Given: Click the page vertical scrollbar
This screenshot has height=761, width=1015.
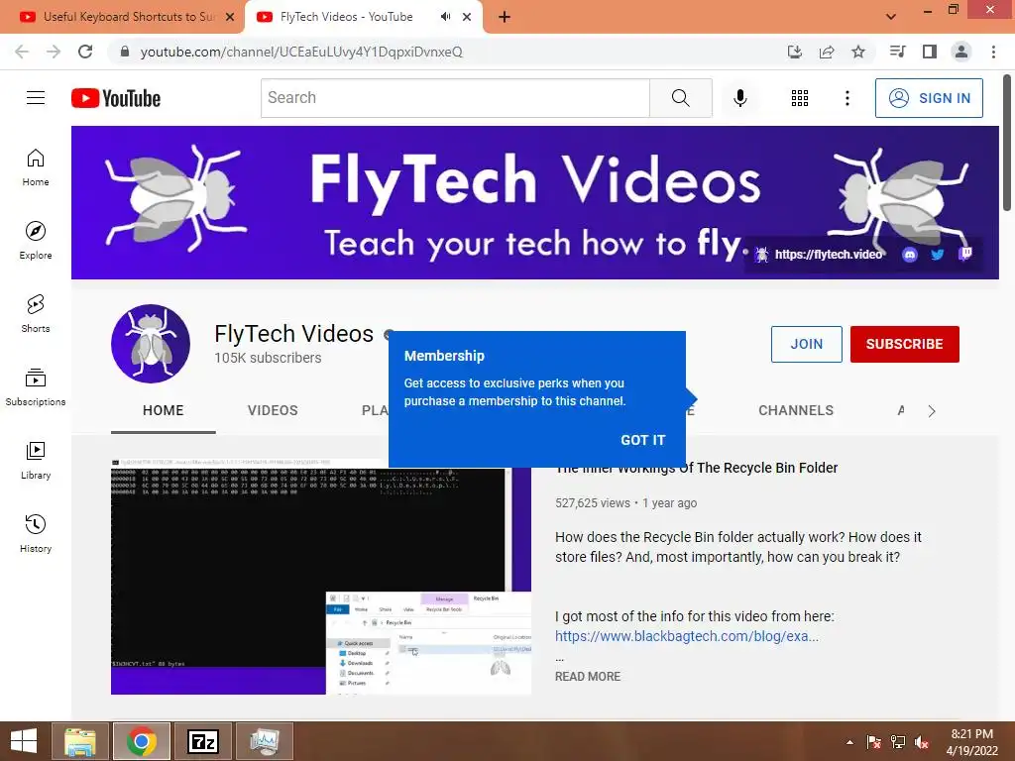Looking at the screenshot, I should [x=1007, y=143].
